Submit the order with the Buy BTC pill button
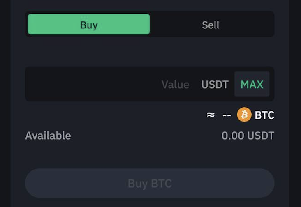Image resolution: width=301 pixels, height=207 pixels. (x=150, y=183)
